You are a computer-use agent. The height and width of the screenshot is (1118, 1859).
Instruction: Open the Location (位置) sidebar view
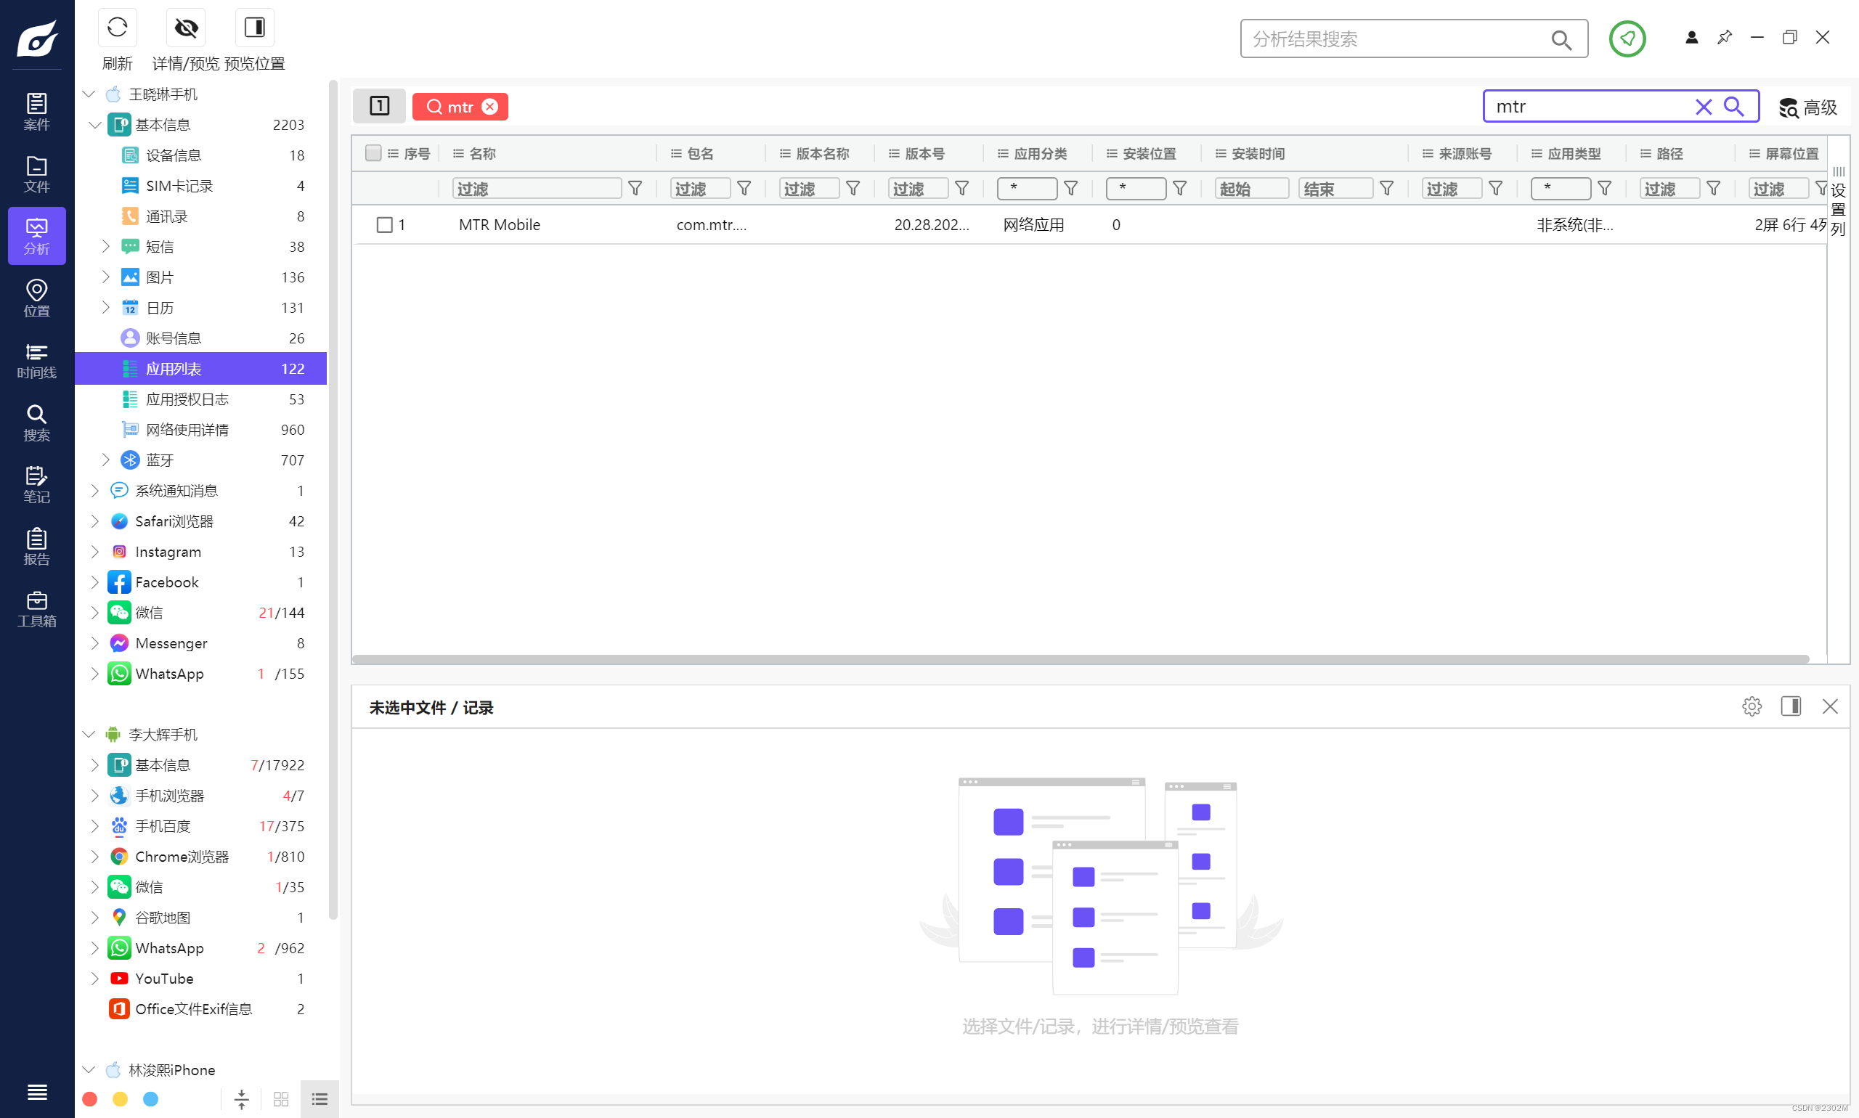36,298
